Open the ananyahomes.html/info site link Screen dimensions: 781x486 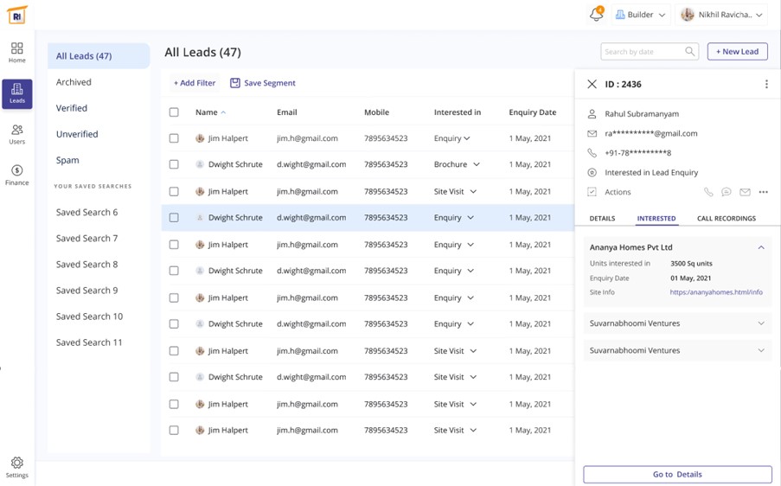(715, 292)
